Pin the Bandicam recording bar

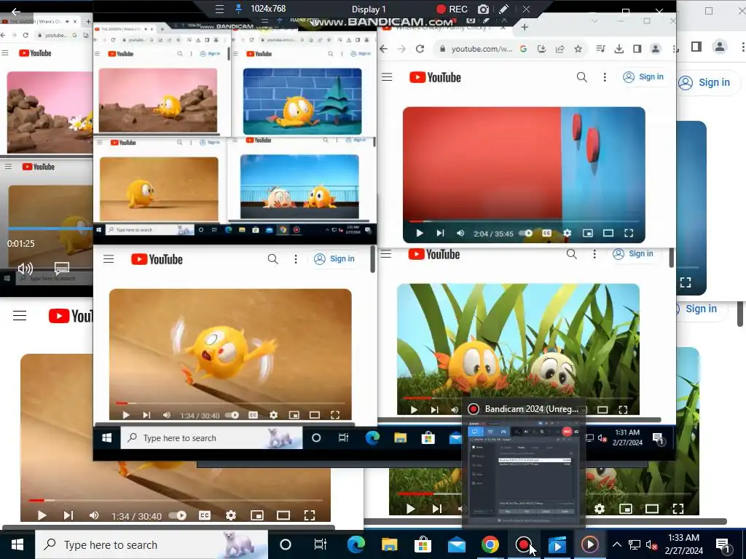(239, 9)
